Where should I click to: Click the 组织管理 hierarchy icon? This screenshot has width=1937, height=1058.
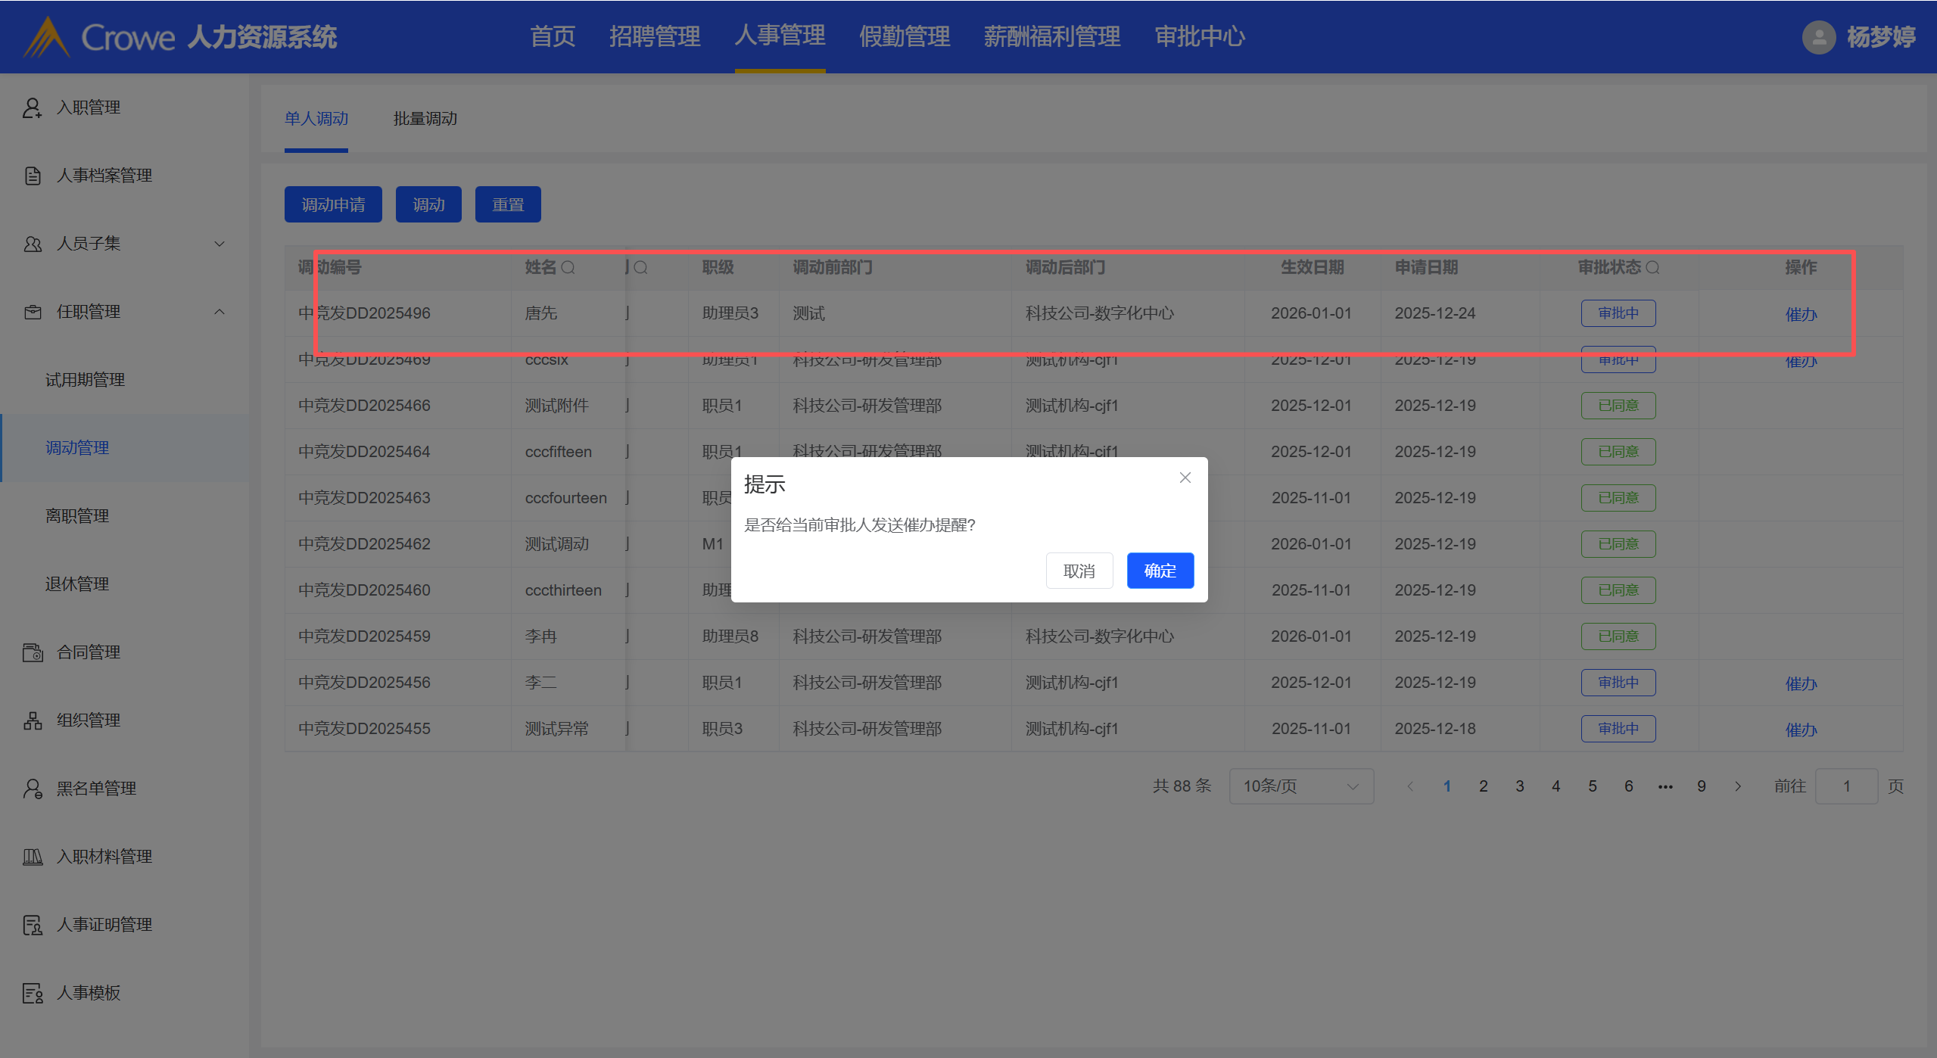pos(33,720)
